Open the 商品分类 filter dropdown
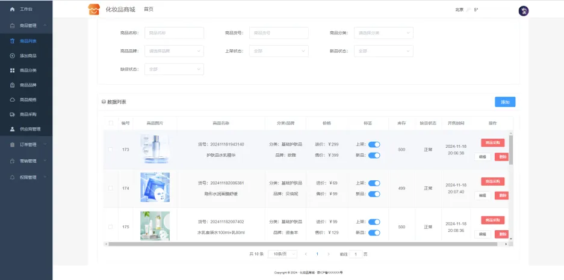Image resolution: width=564 pixels, height=280 pixels. tap(383, 33)
